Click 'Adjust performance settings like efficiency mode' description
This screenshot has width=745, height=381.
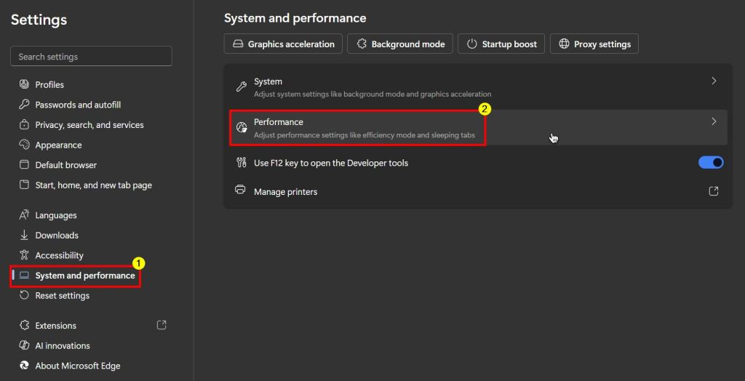click(x=364, y=135)
